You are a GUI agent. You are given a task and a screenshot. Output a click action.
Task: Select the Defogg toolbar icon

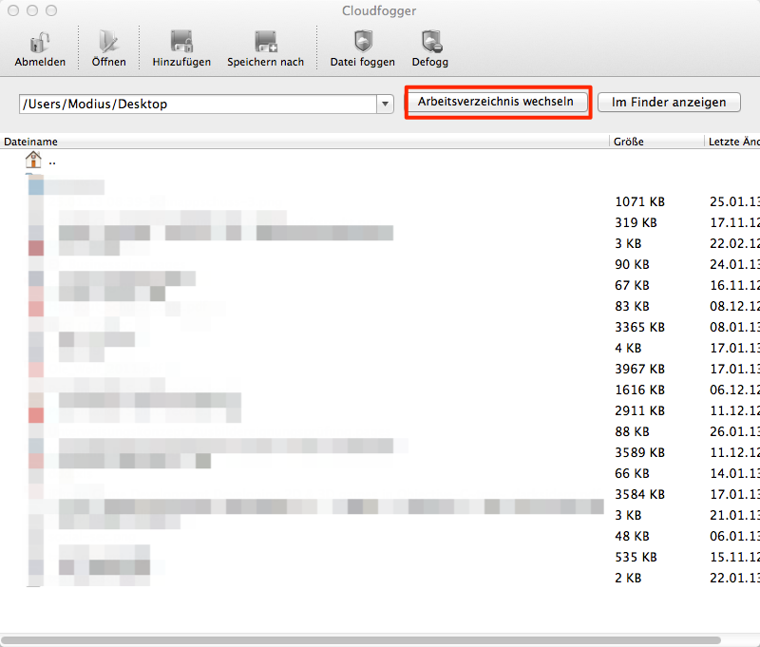(431, 42)
